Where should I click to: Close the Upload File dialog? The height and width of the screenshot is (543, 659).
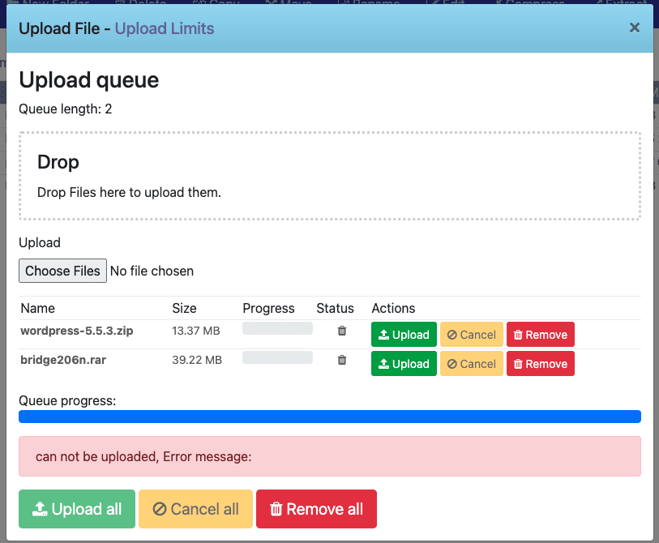635,28
